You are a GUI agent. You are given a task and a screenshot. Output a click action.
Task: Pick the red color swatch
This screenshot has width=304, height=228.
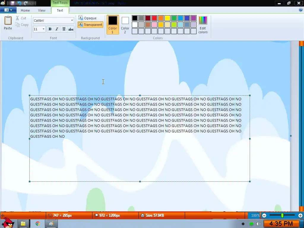154,18
